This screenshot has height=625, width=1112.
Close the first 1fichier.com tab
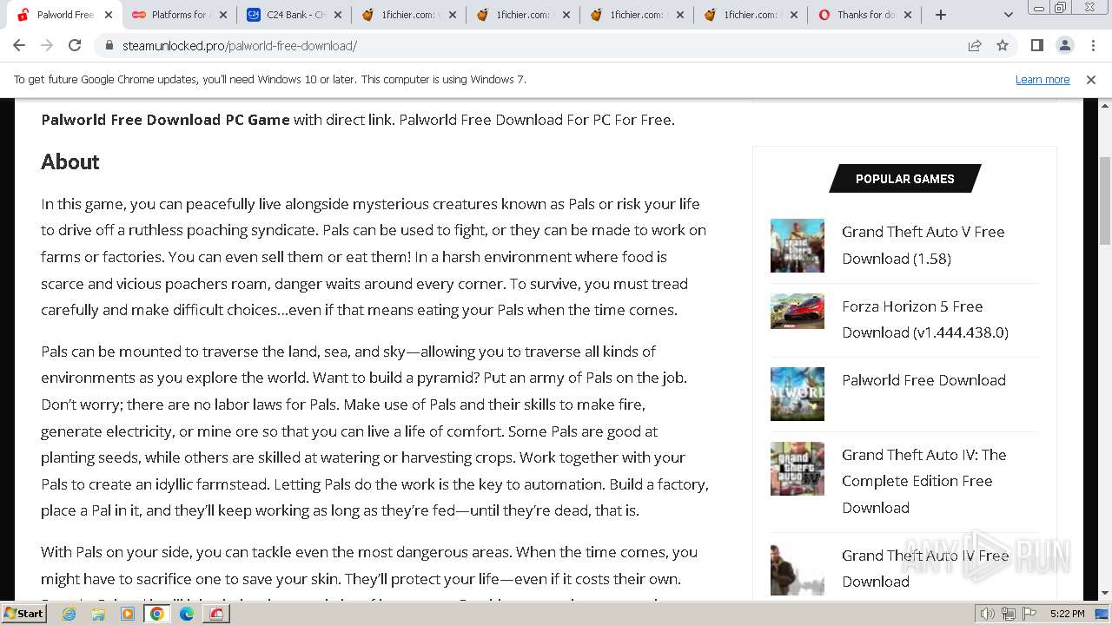click(452, 15)
